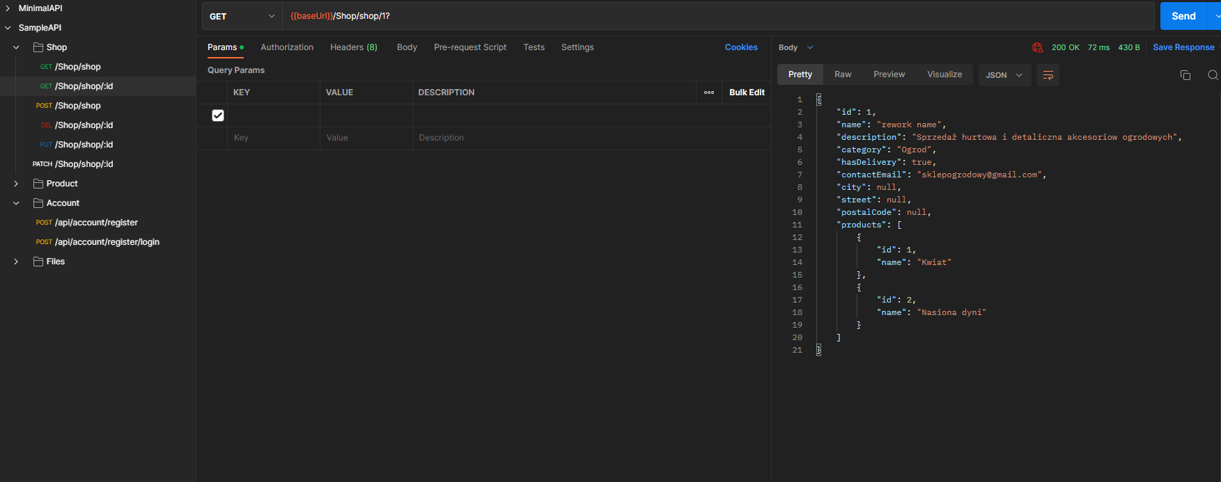Expand the MinimalAPI collection
1221x482 pixels.
click(x=8, y=8)
